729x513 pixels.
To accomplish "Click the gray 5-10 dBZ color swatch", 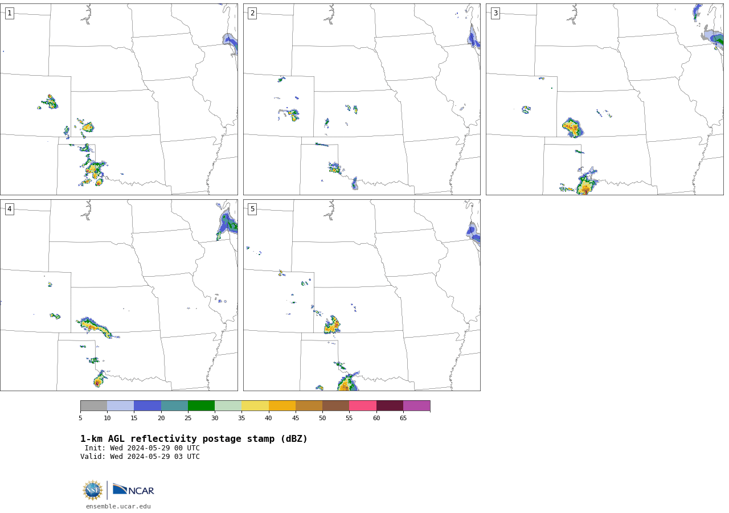I will [x=93, y=406].
